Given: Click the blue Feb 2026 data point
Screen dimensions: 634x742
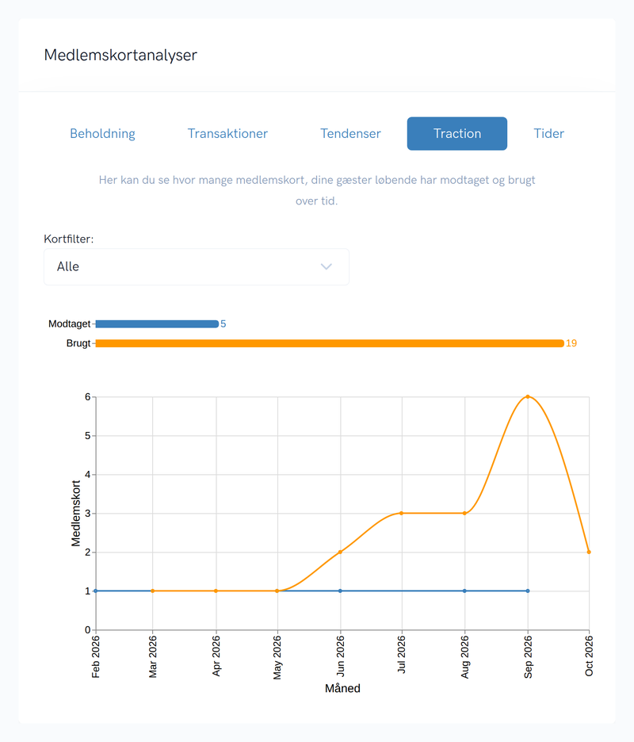Looking at the screenshot, I should (x=96, y=591).
